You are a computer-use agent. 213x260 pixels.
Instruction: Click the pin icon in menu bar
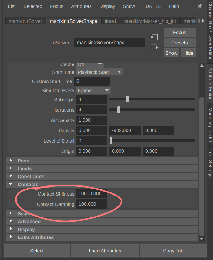200,6
